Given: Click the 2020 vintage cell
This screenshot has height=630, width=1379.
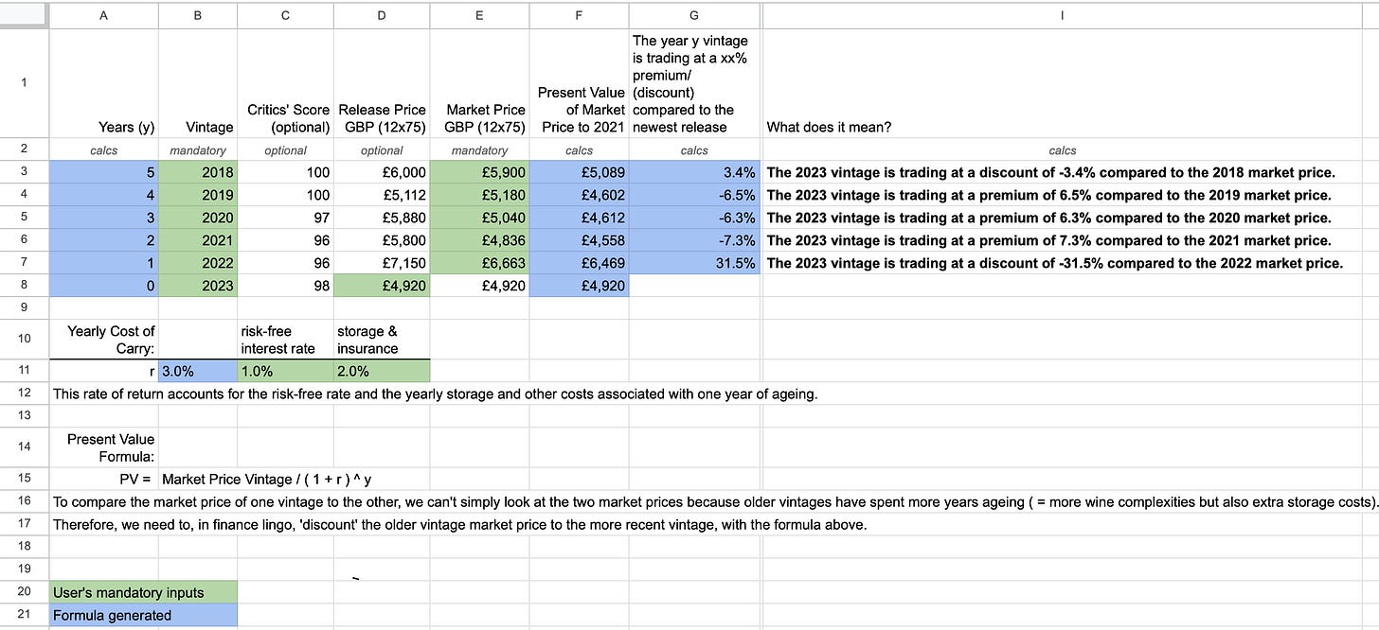Looking at the screenshot, I should [x=198, y=218].
